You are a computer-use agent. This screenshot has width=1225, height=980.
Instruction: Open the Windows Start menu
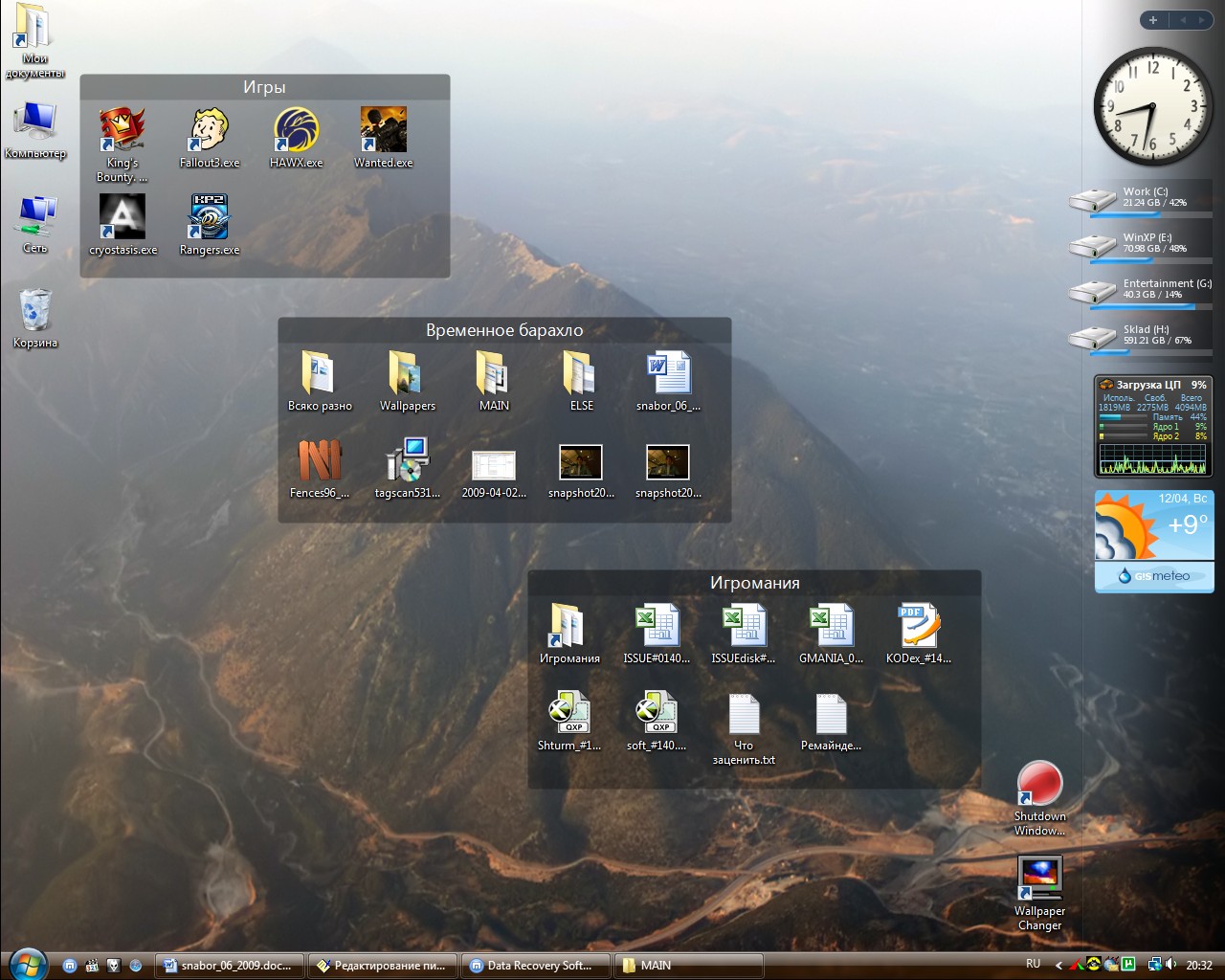28,963
